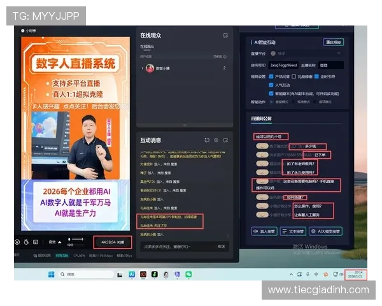Click the Windows taskbar search box
382x306 pixels.
pos(86,274)
